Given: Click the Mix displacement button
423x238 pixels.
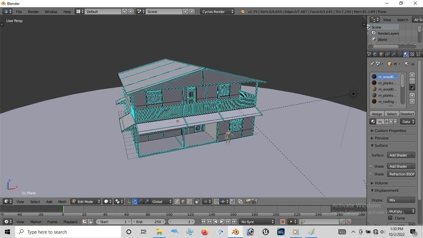Looking at the screenshot, I should [401, 200].
